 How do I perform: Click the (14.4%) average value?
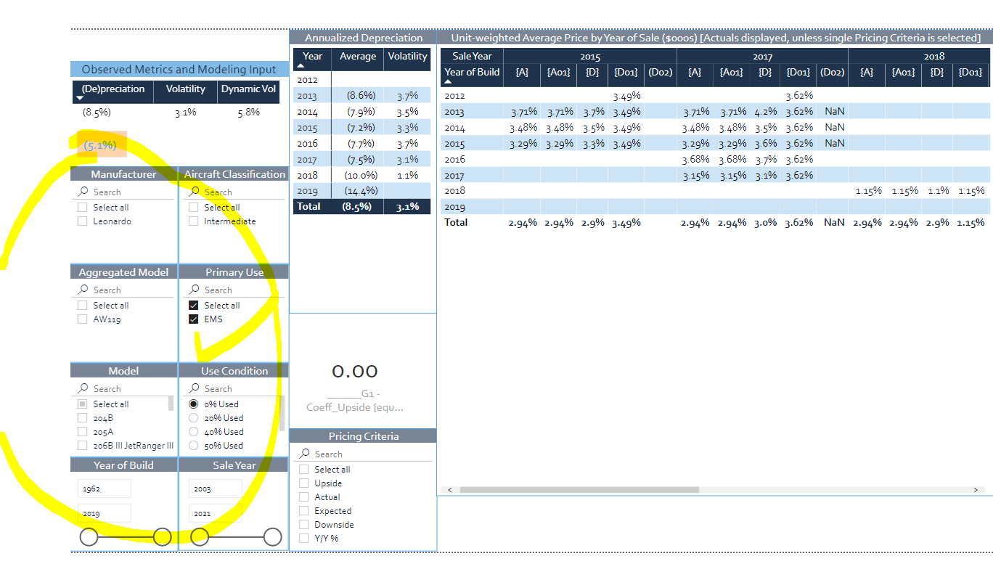pos(361,191)
